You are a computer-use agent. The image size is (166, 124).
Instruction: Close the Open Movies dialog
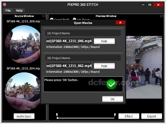pyautogui.click(x=120, y=23)
